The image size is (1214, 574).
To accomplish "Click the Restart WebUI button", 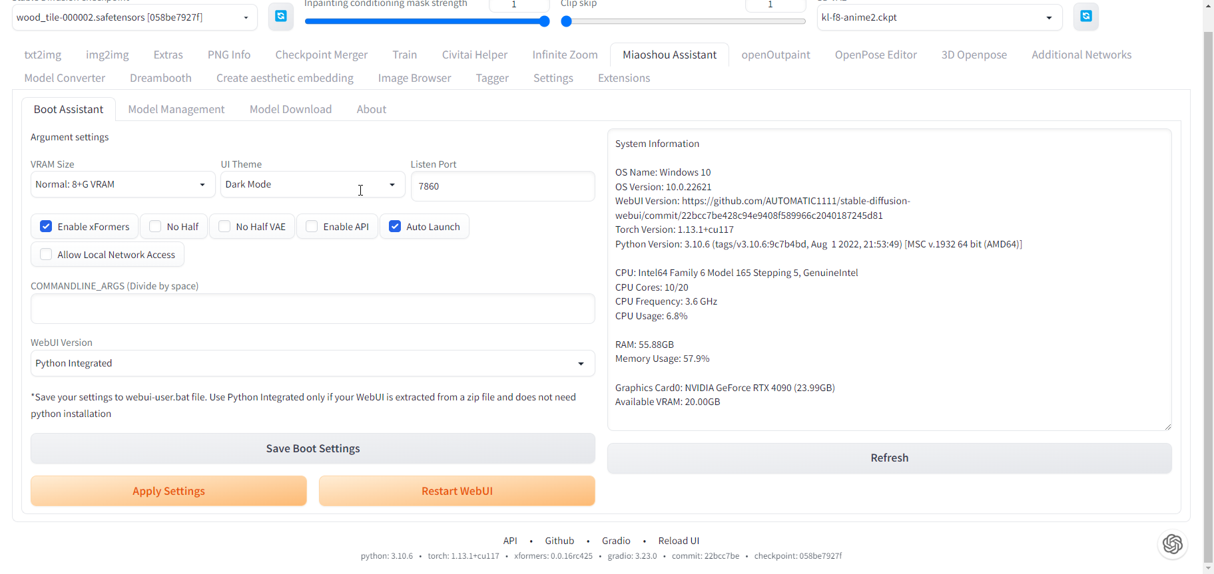I will (x=457, y=491).
